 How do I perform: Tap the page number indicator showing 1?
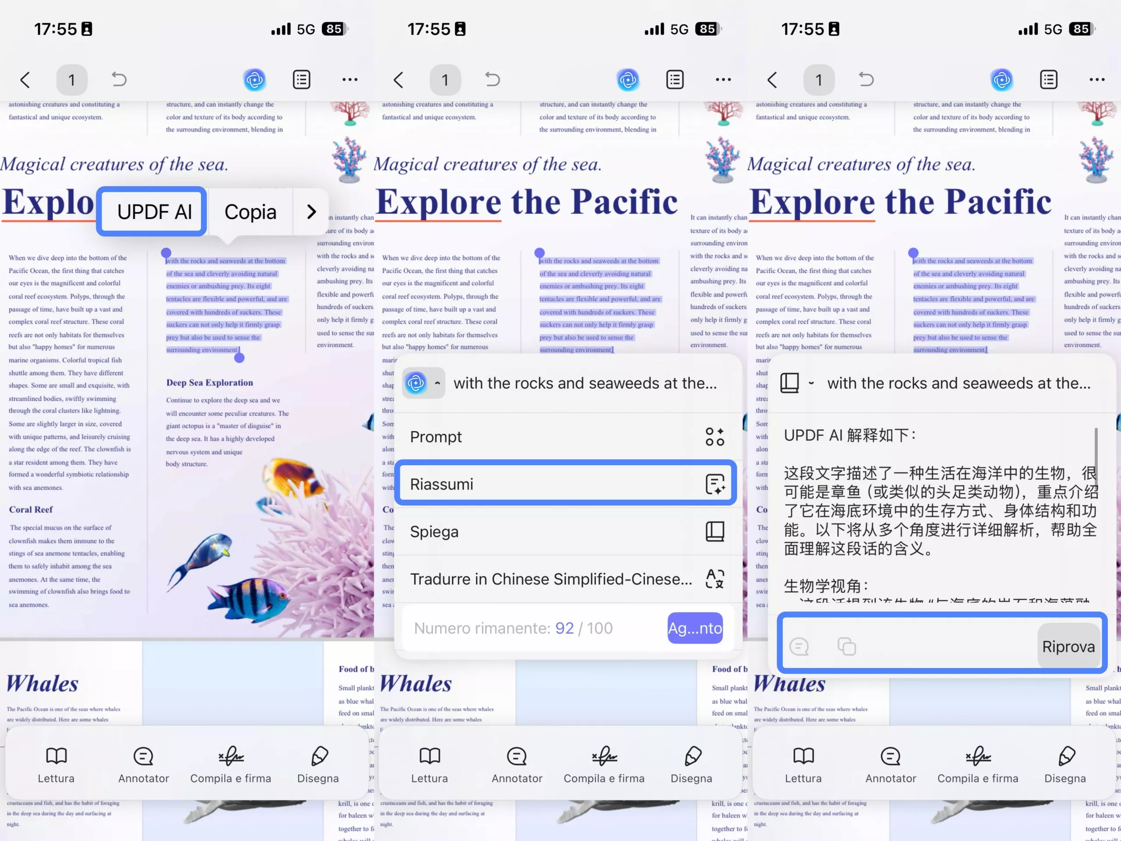tap(72, 80)
